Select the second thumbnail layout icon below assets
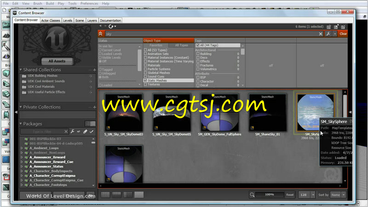Viewport: 368px width, 207px height. click(x=117, y=195)
